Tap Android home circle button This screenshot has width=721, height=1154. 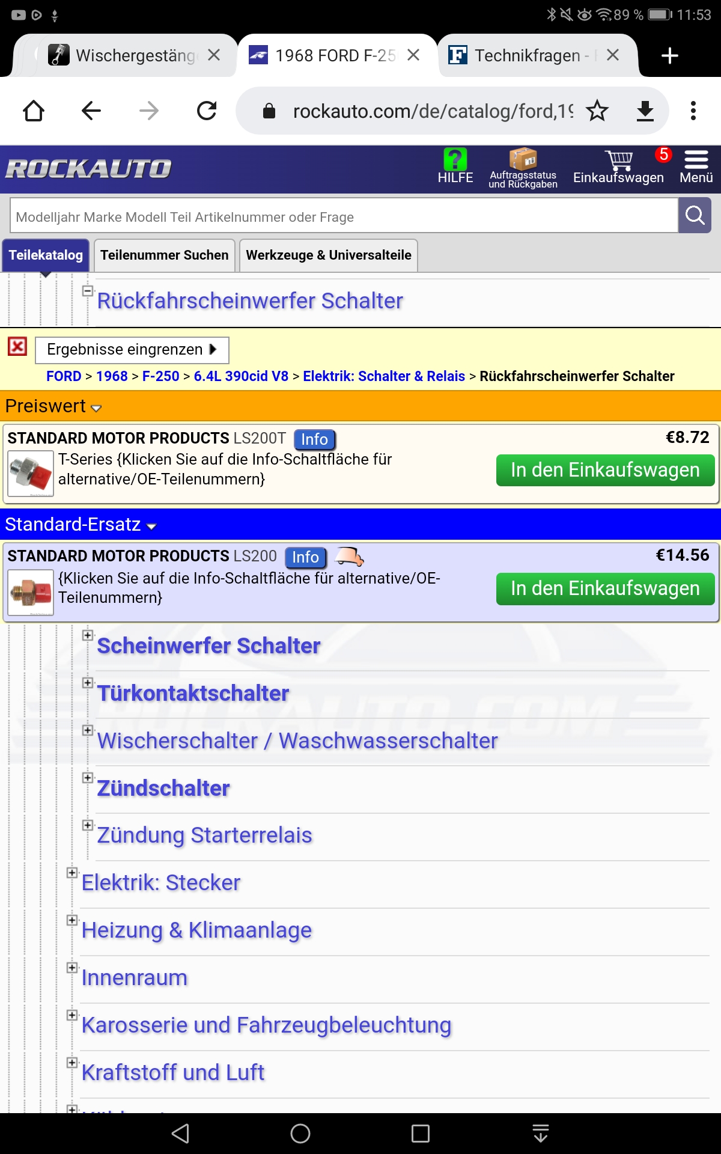300,1134
